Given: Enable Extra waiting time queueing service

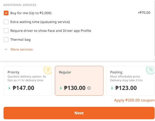Looking at the screenshot, I should point(6,22).
